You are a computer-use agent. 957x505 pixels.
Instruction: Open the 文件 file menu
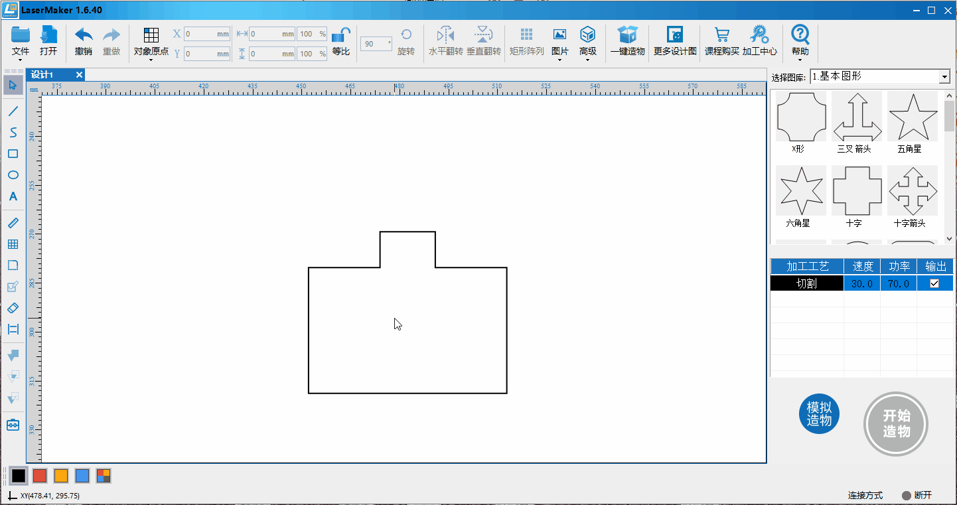(x=21, y=41)
